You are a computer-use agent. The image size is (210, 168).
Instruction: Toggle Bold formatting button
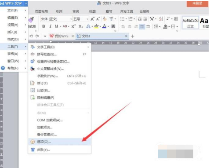[x=43, y=26]
